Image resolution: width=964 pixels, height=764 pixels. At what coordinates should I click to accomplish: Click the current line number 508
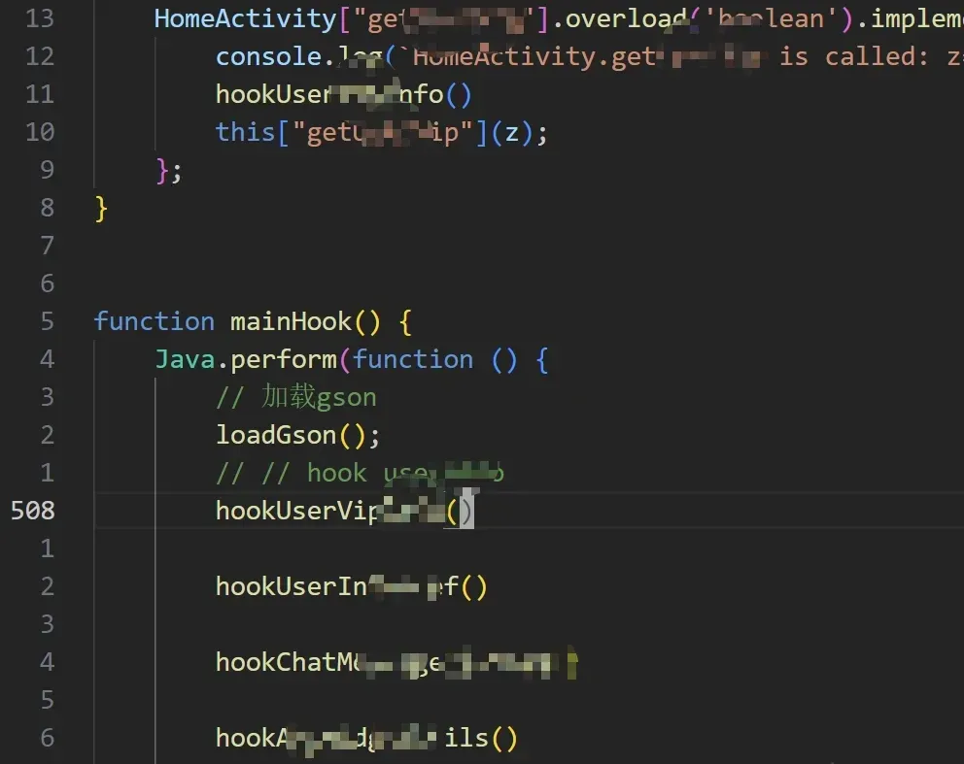click(33, 511)
